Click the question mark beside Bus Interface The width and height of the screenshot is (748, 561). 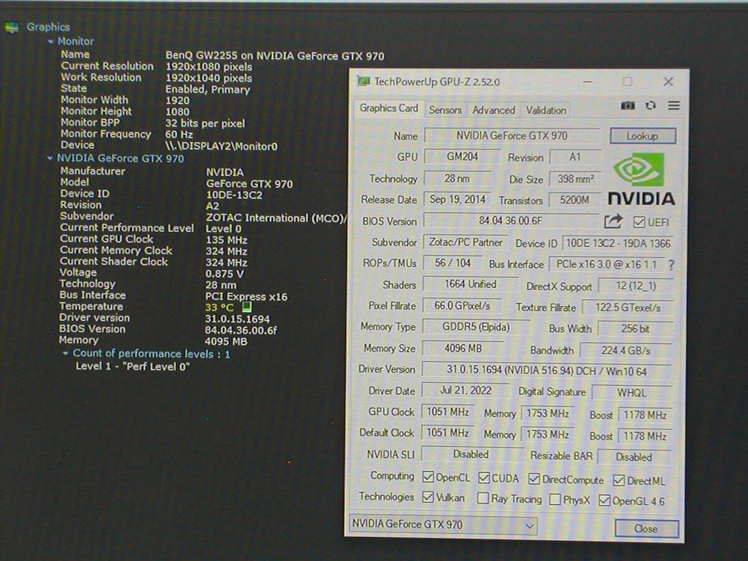(671, 264)
